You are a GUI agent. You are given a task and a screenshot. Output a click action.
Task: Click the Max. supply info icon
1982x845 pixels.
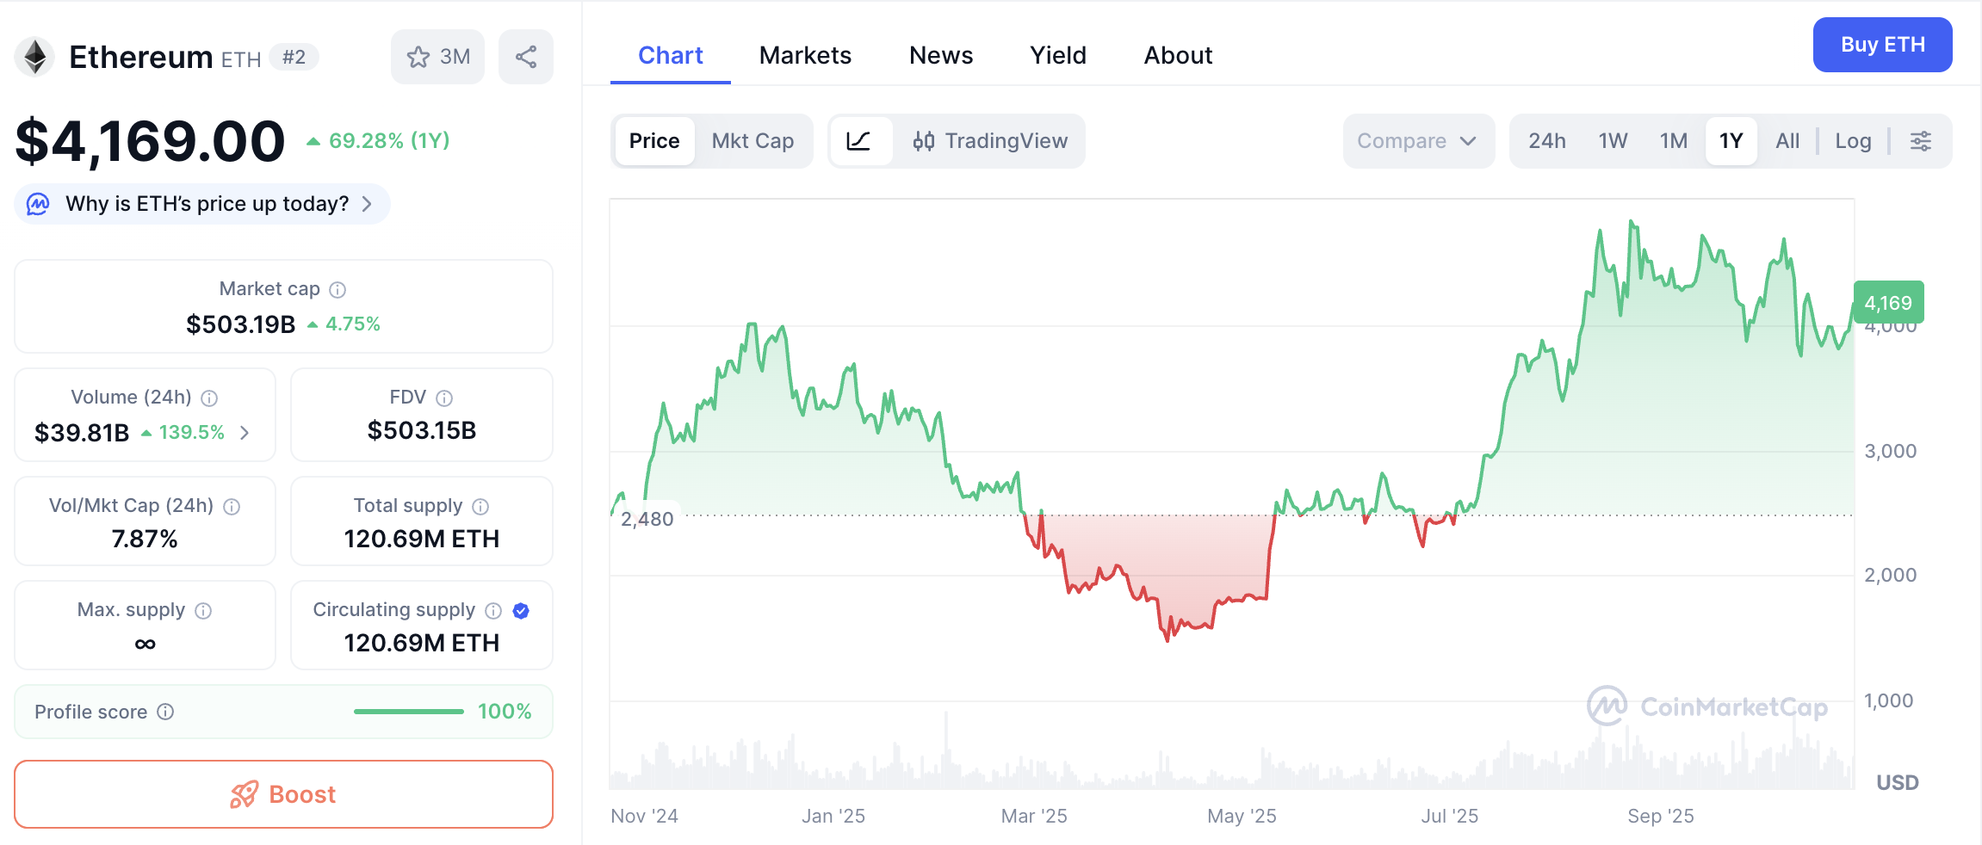(x=203, y=611)
